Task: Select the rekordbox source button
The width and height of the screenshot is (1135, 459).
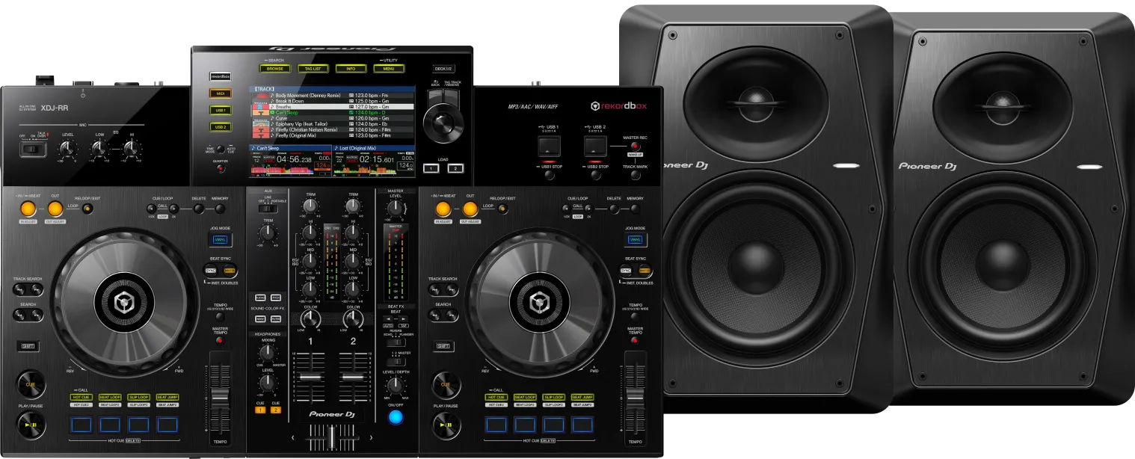Action: [x=220, y=76]
